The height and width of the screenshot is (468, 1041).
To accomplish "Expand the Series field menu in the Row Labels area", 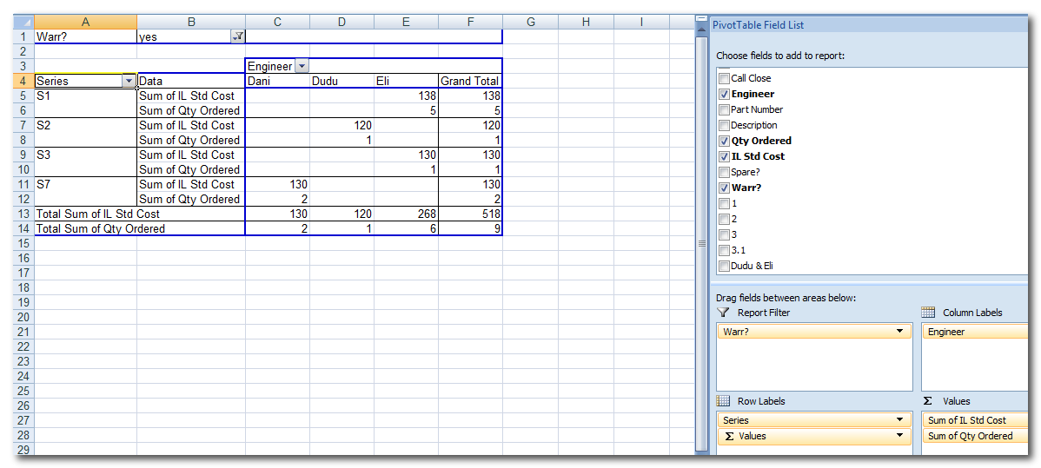I will 899,420.
